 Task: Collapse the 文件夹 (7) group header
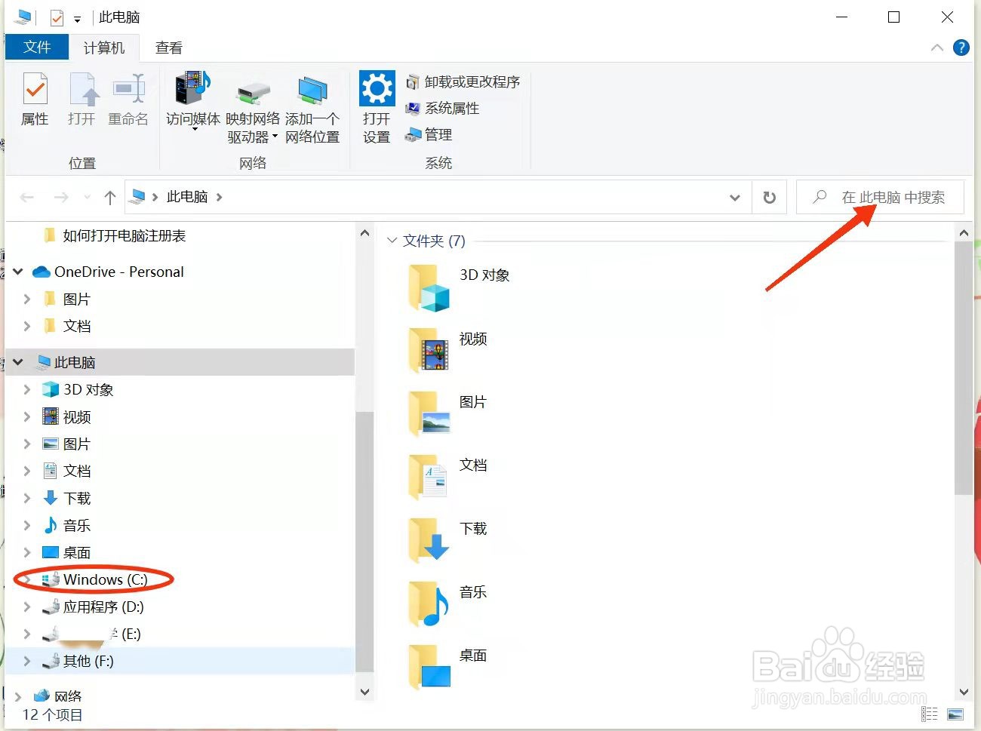click(x=392, y=241)
